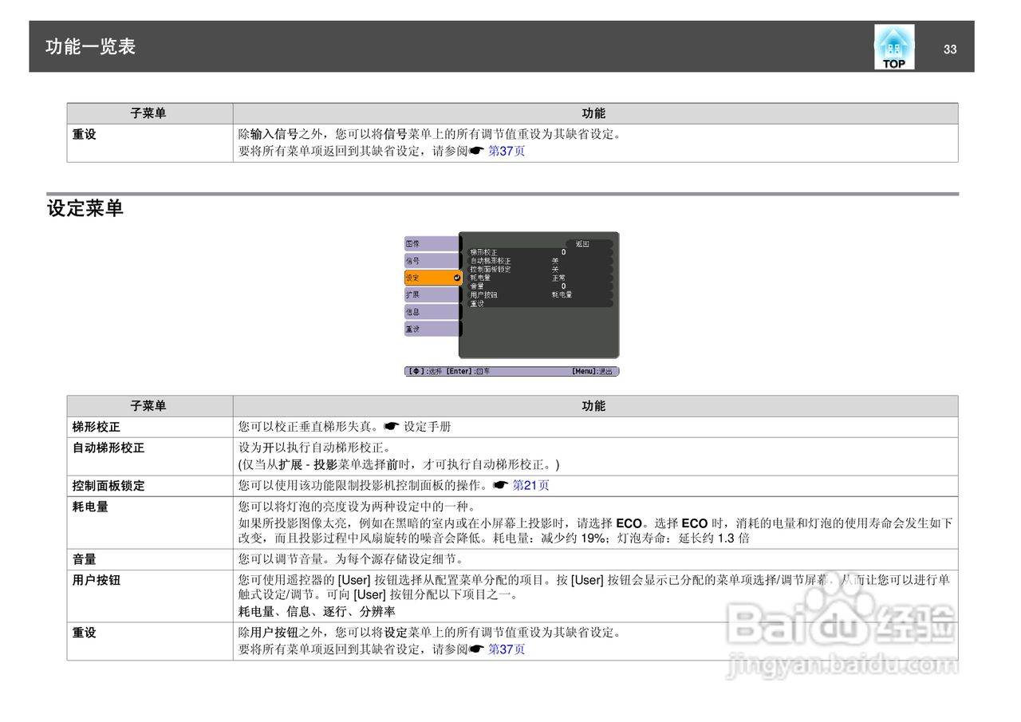Screen dimensions: 1021x722
Task: Click pointing-hand icon before 第21页 link
Action: point(500,485)
